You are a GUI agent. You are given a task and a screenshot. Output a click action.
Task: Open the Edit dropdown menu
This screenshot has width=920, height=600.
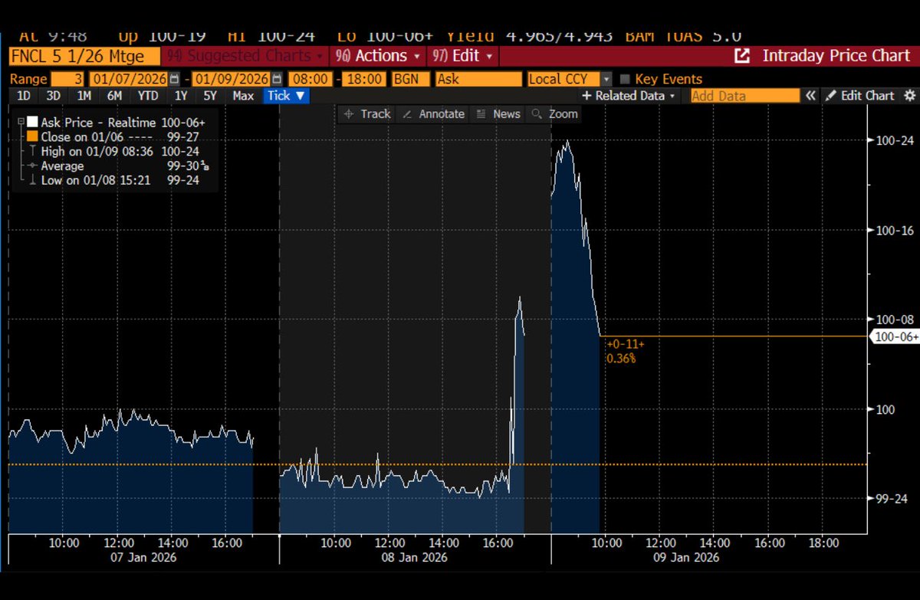(x=463, y=56)
